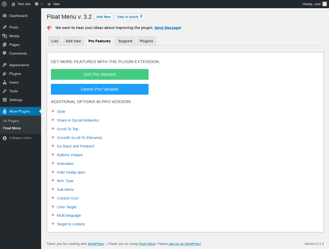Image resolution: width=329 pixels, height=249 pixels.
Task: Click the Add New button by title
Action: click(x=103, y=17)
